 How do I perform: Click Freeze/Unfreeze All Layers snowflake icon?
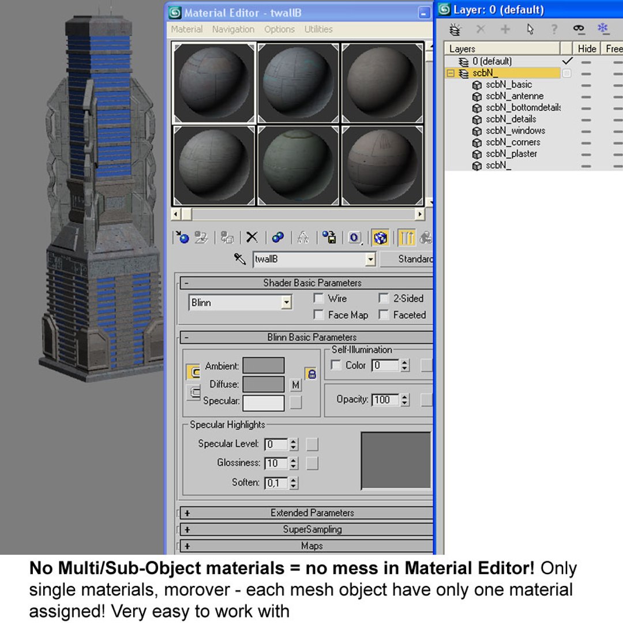603,29
